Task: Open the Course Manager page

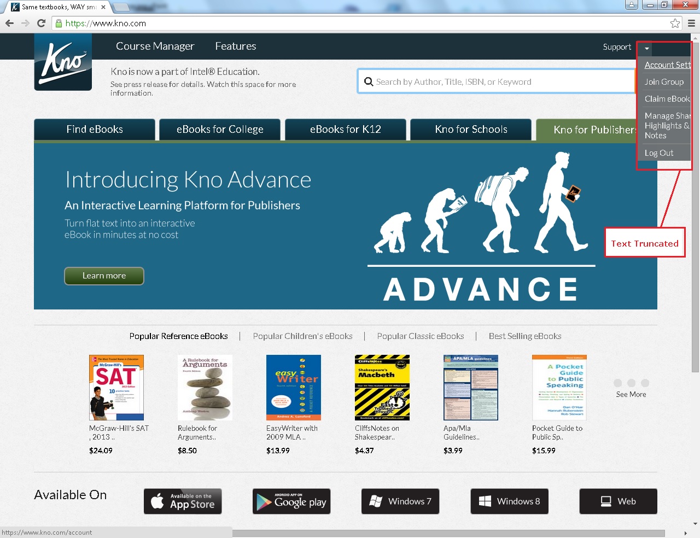Action: point(155,46)
